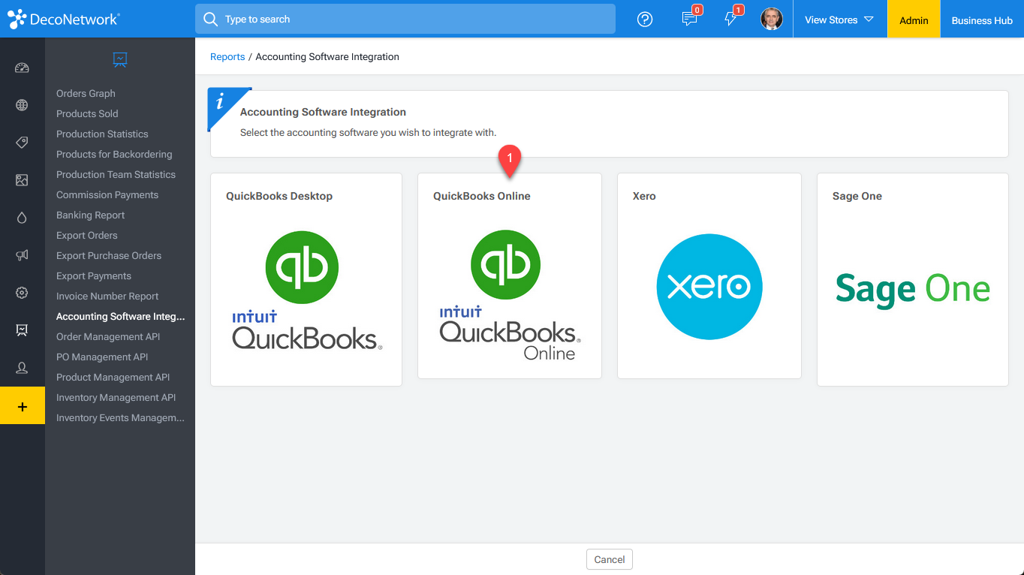The height and width of the screenshot is (575, 1024).
Task: Open the messages chat icon with badge
Action: click(x=690, y=18)
